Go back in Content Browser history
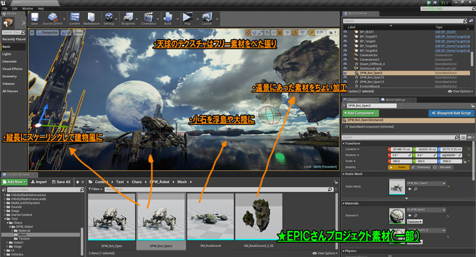 (x=78, y=182)
